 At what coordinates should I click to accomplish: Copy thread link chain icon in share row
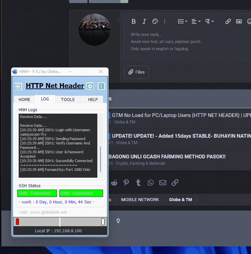(x=175, y=183)
